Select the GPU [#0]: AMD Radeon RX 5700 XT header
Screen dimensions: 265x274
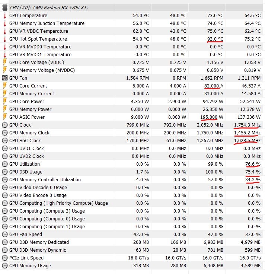[49, 8]
